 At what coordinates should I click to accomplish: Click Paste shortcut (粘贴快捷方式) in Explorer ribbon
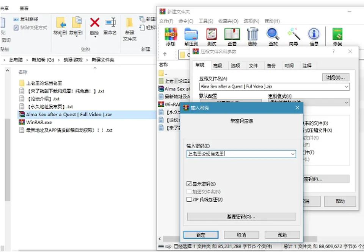[30, 28]
